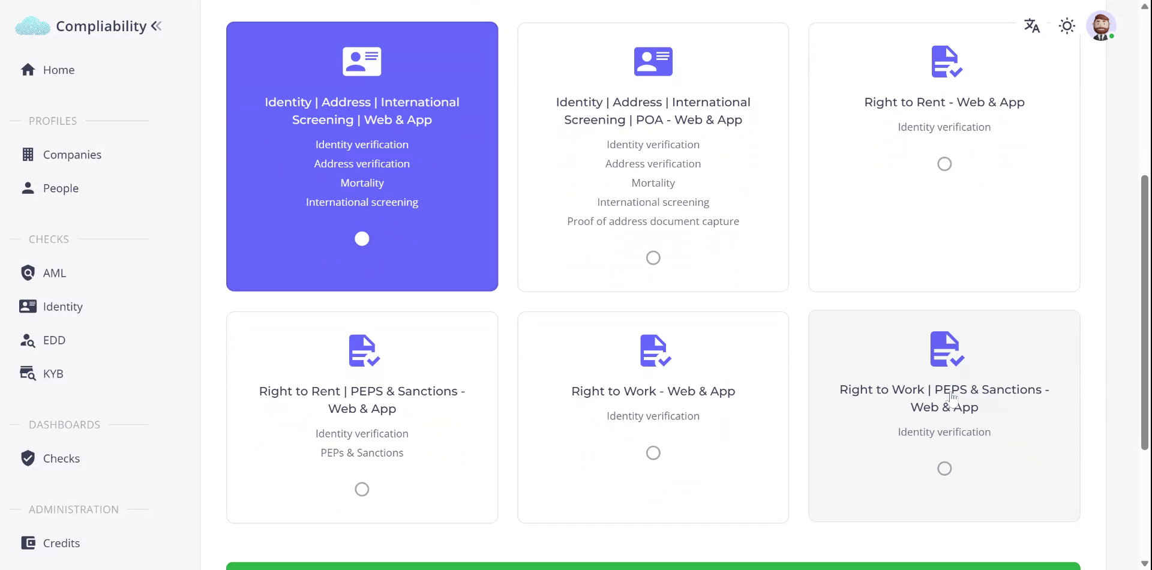Click the Companies building icon
Screen dimensions: 1152x570
click(x=28, y=155)
